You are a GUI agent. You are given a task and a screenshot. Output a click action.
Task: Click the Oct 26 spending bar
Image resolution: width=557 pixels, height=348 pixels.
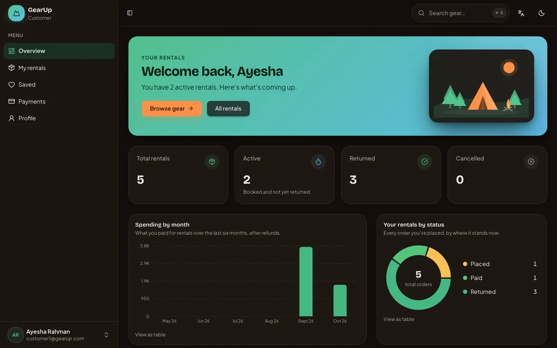[340, 301]
